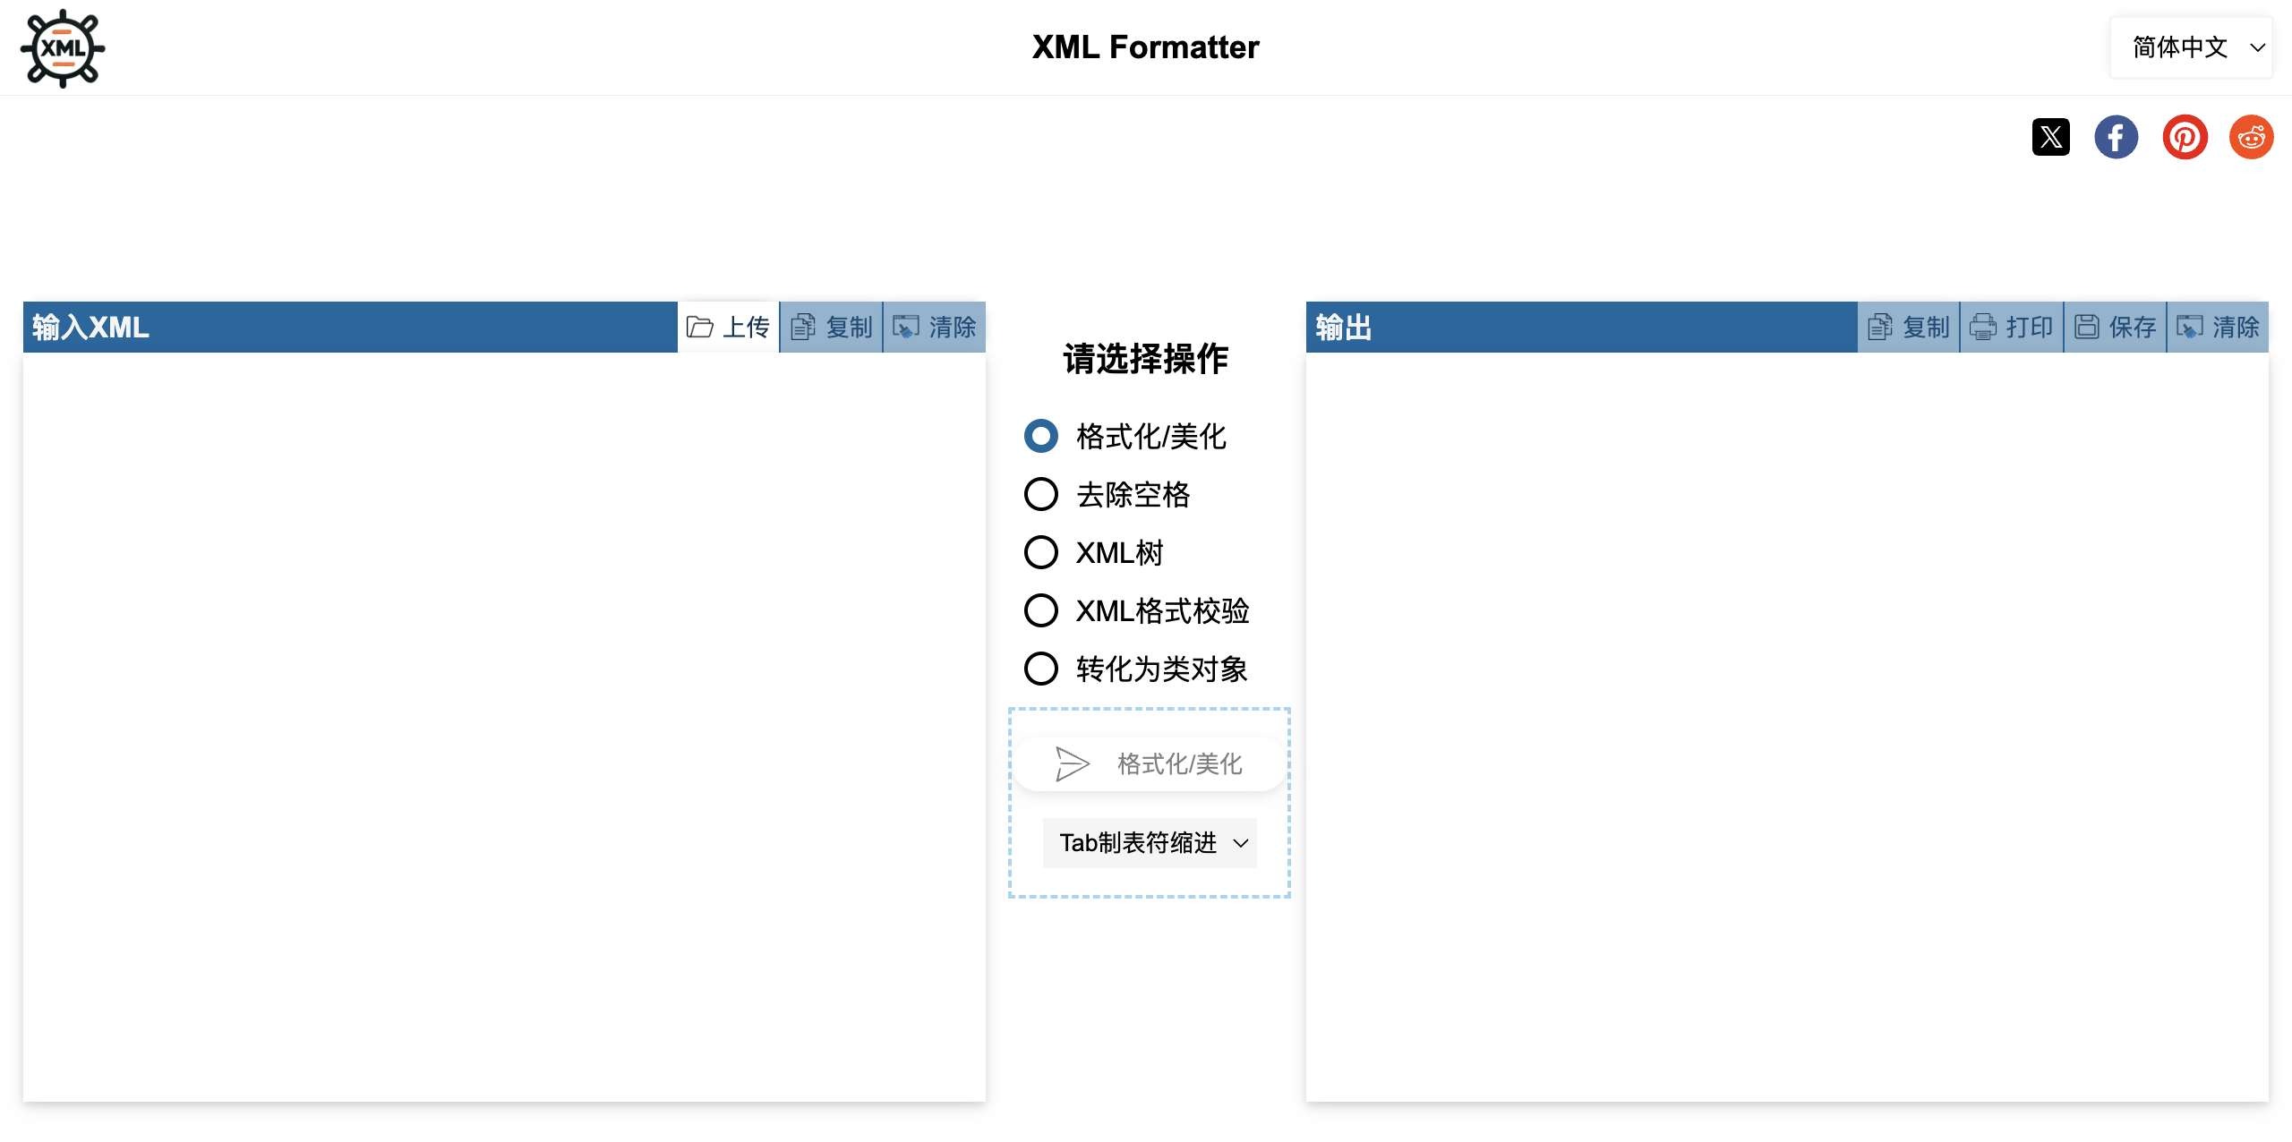Choose the XML格式校验 radio option

[x=1041, y=610]
